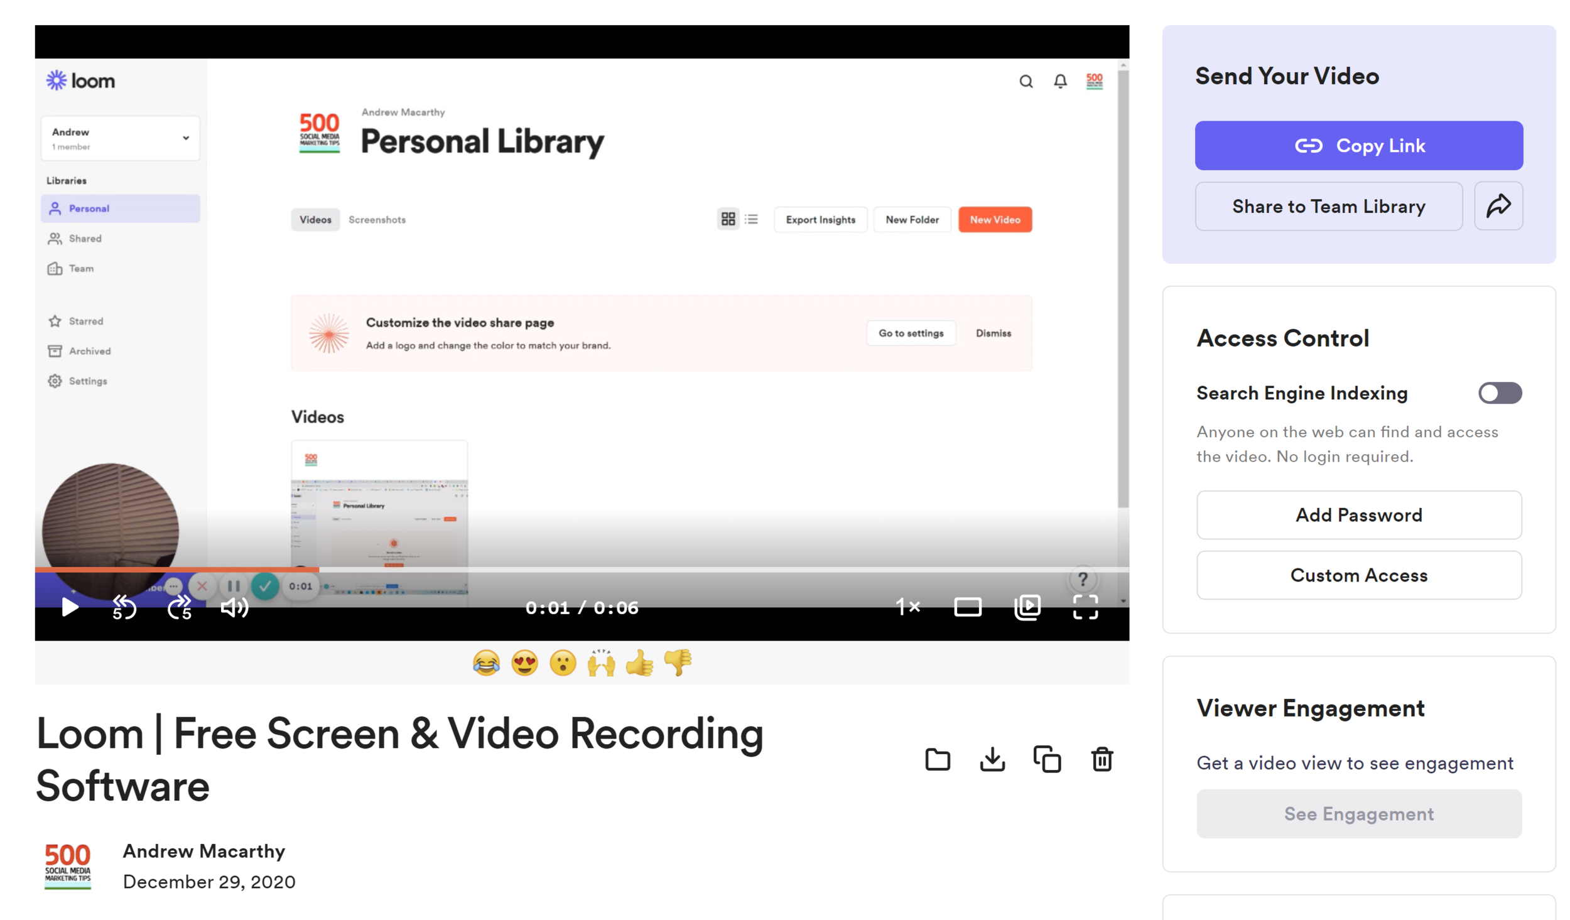Open the help question mark
The height and width of the screenshot is (920, 1570).
[1083, 579]
